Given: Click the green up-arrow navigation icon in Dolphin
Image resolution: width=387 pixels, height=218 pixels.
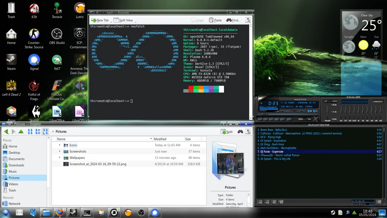Looking at the screenshot, I should coord(21,131).
